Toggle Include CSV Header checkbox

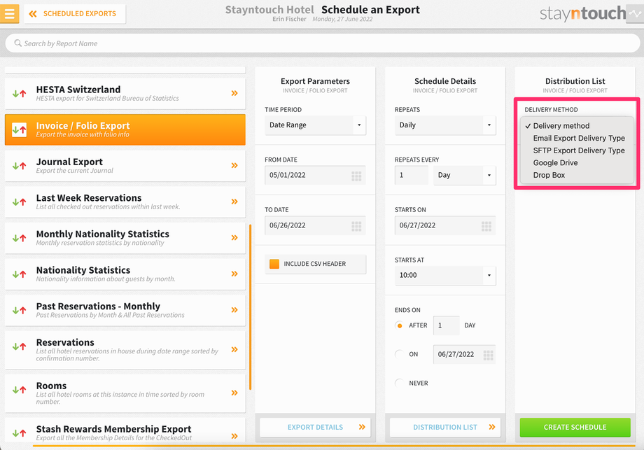click(x=274, y=264)
